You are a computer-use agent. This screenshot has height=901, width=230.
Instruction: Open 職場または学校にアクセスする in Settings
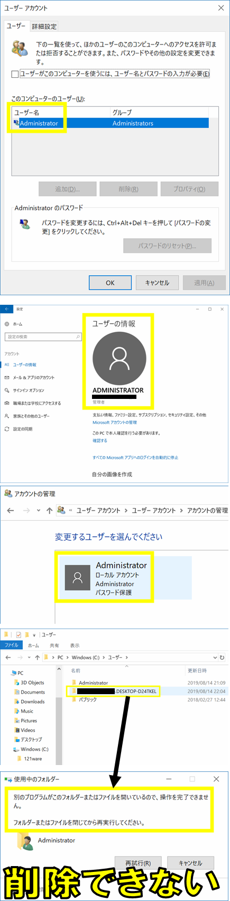click(x=36, y=403)
